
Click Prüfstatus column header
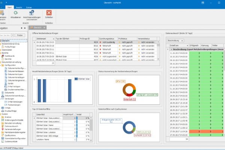pos(127,39)
